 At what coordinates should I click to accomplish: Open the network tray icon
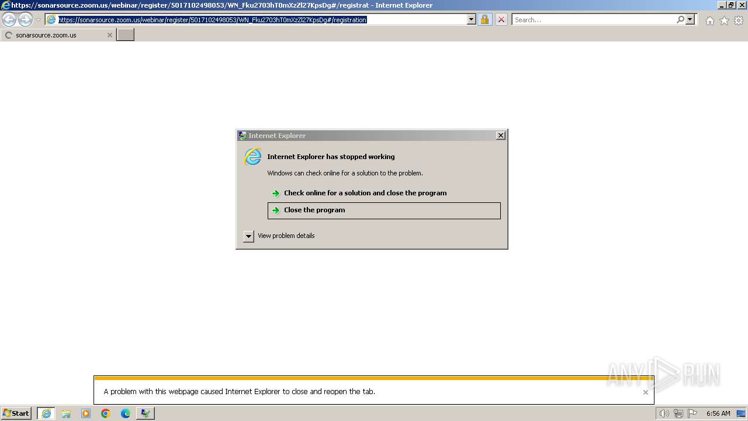point(678,413)
